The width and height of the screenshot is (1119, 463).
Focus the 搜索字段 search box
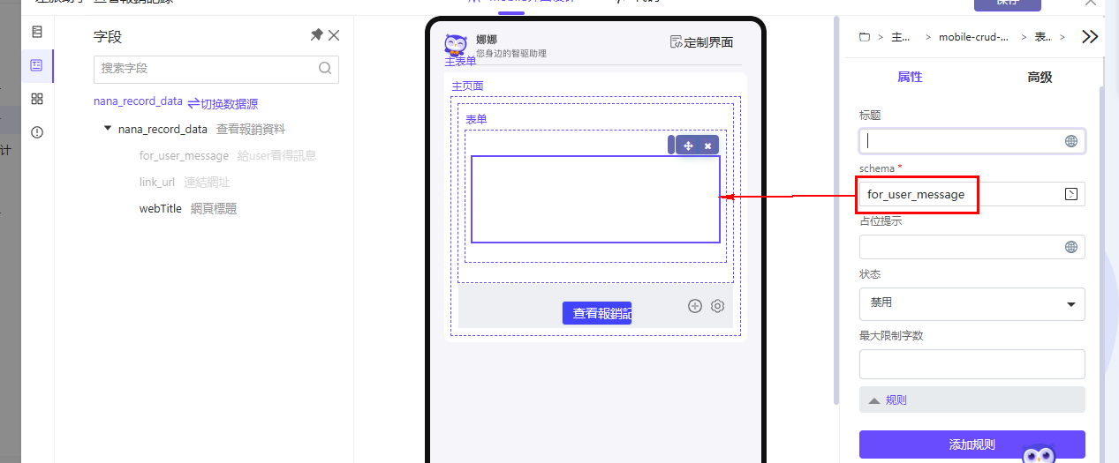pyautogui.click(x=215, y=68)
